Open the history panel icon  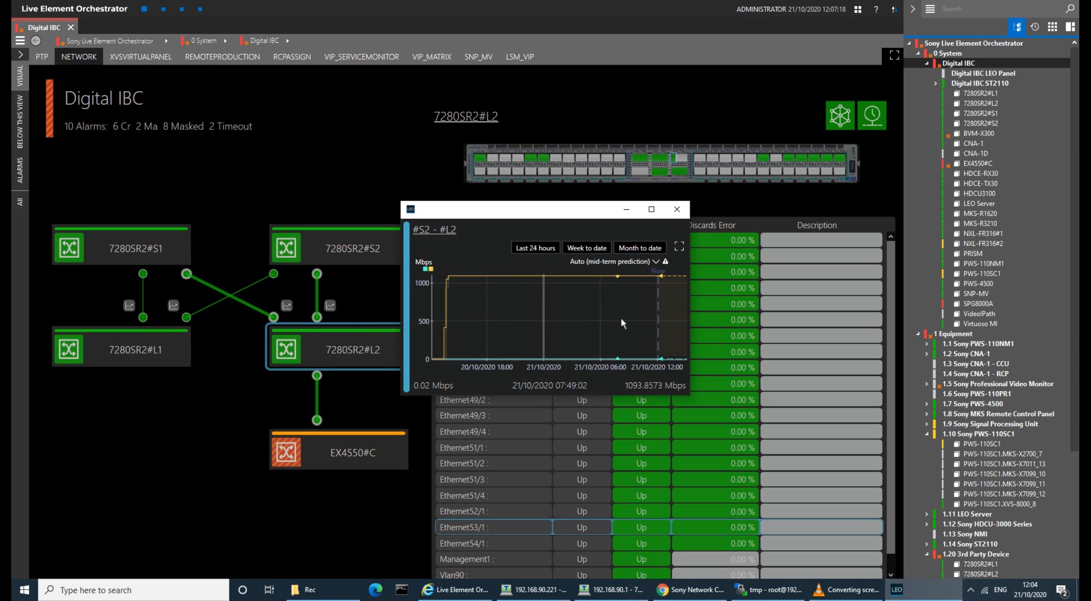tap(1035, 27)
